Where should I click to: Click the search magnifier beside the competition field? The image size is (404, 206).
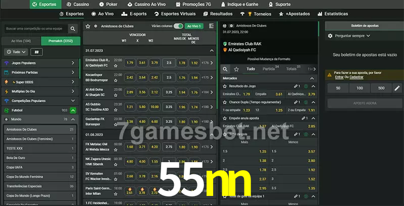click(74, 29)
